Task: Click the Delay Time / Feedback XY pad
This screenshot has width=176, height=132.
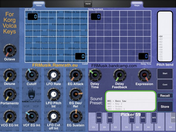Action: 120,36
